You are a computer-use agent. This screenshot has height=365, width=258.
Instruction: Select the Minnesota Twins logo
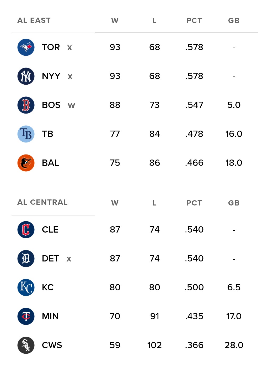point(26,316)
